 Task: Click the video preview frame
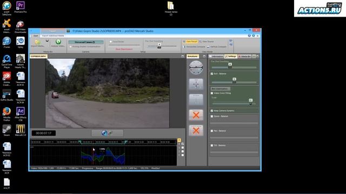tap(107, 93)
